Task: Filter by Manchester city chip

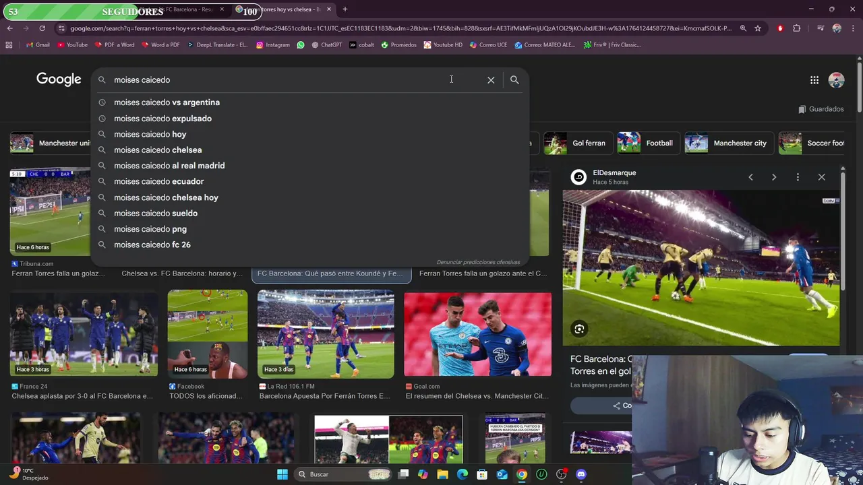Action: (728, 143)
